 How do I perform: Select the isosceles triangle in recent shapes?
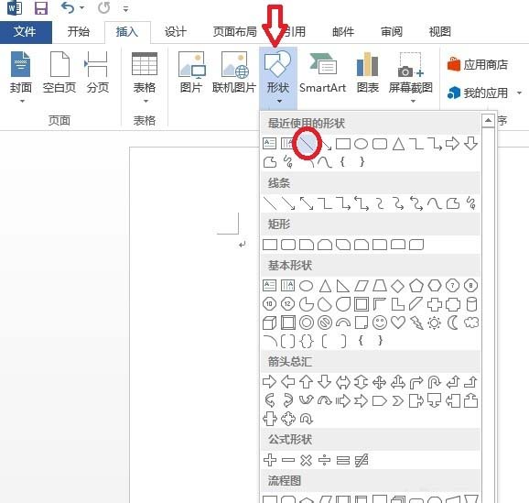tap(398, 144)
